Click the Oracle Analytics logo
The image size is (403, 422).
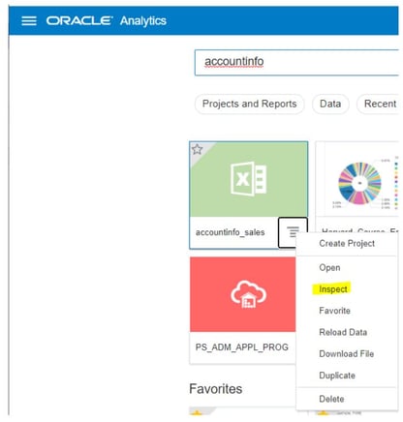click(107, 21)
